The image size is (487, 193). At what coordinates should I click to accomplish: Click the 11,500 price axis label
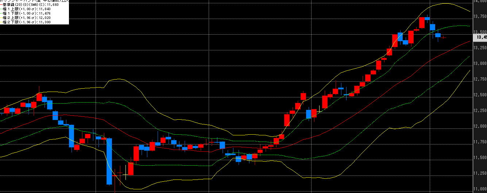click(x=480, y=158)
